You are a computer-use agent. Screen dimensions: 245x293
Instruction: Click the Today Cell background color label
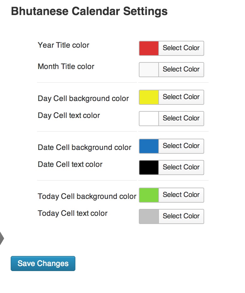[87, 196]
